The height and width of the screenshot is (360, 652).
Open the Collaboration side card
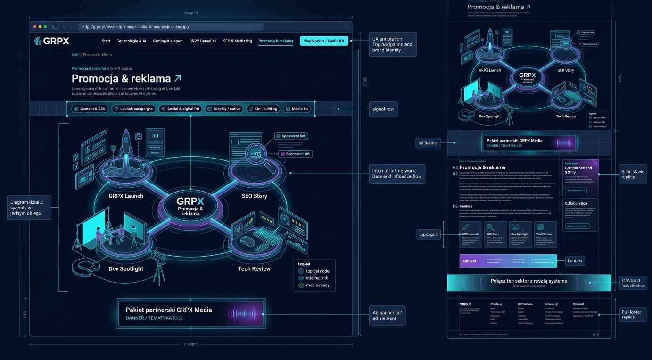tap(581, 215)
